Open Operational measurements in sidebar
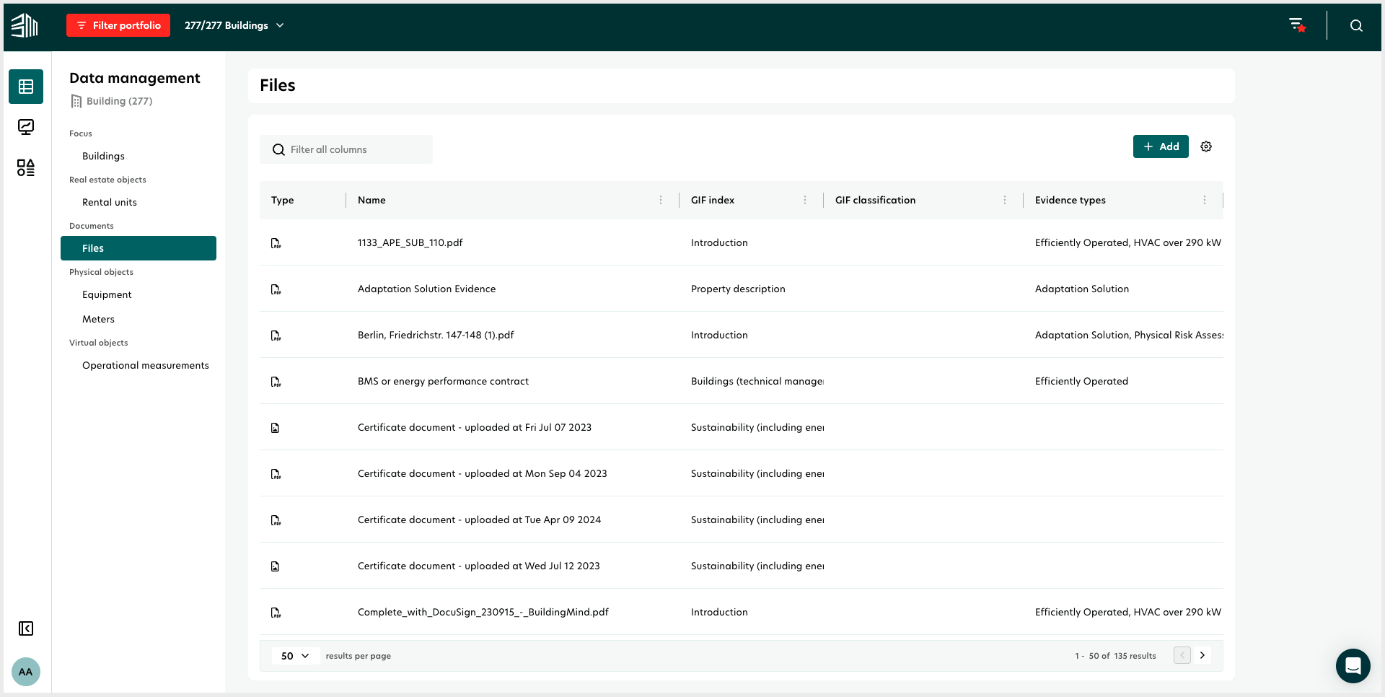Image resolution: width=1385 pixels, height=697 pixels. 146,365
